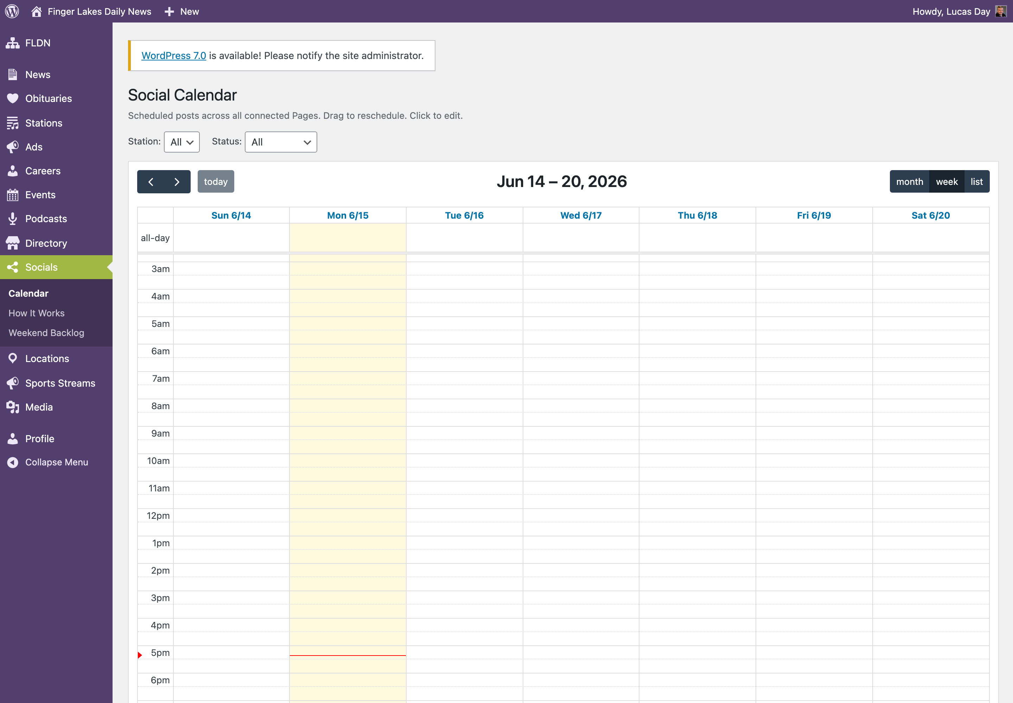
Task: Go to next week with right chevron
Action: click(177, 181)
